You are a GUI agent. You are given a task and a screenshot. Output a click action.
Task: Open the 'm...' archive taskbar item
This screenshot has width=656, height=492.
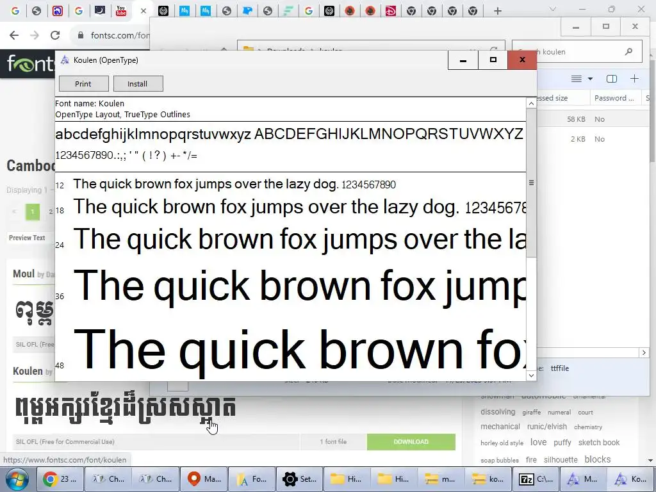(441, 479)
